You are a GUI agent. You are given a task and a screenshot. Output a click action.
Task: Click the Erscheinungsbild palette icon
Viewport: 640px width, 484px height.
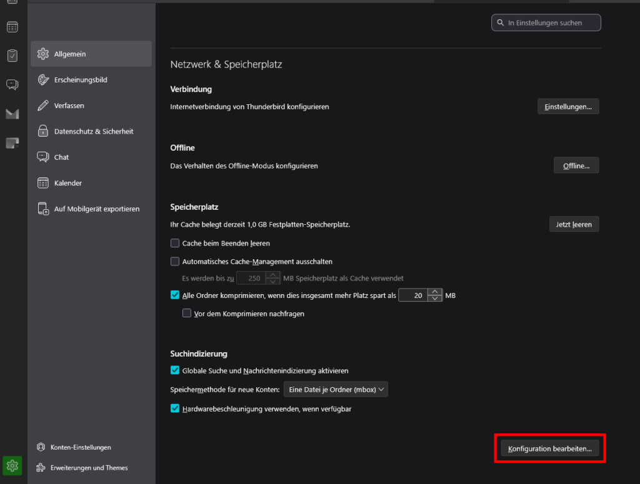43,80
